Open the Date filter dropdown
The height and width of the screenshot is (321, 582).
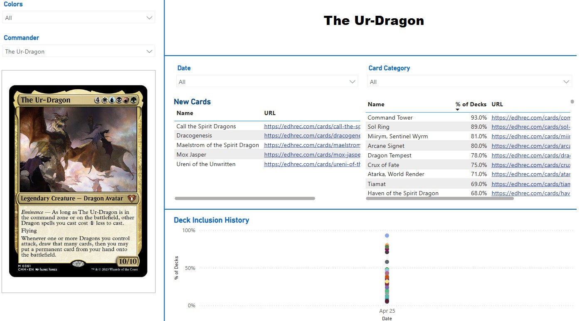tap(267, 82)
